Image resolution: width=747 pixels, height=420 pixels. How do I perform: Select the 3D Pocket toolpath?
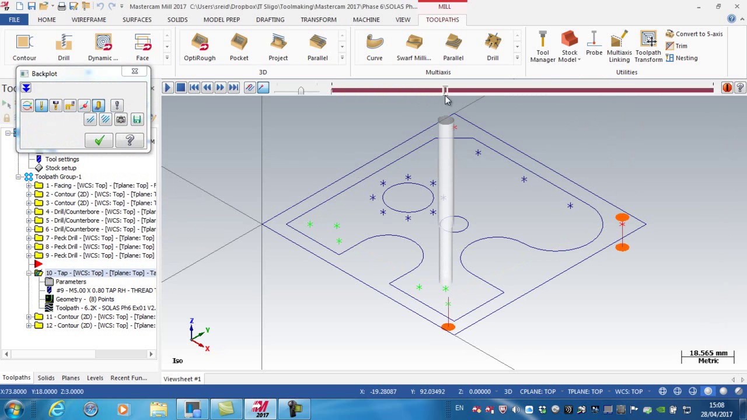pyautogui.click(x=239, y=47)
